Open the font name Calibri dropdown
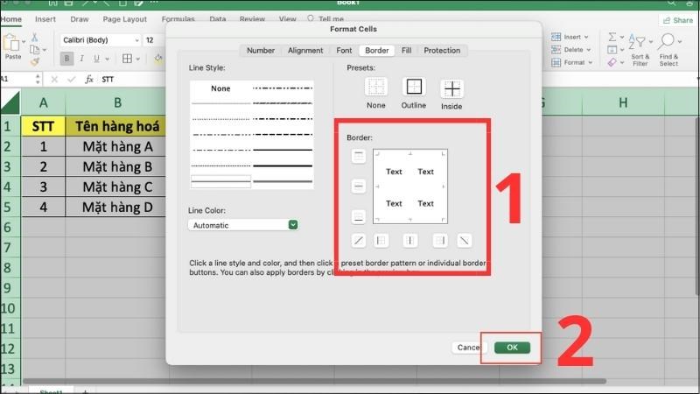Viewport: 700px width, 394px height. 137,40
